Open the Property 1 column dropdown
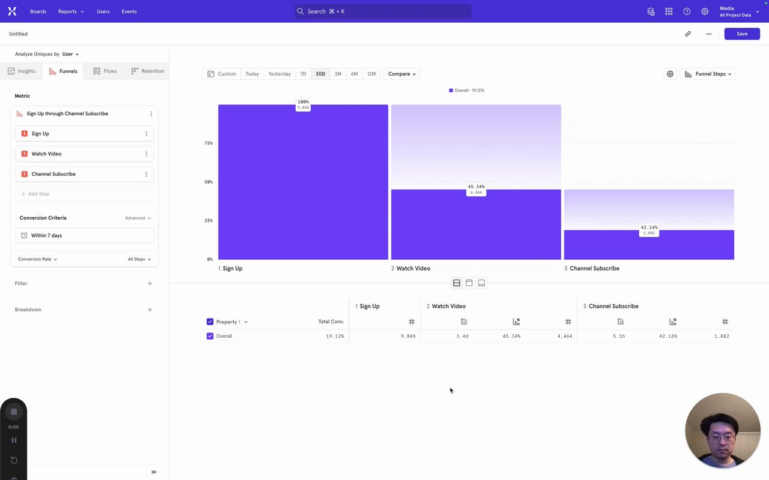 [x=232, y=322]
